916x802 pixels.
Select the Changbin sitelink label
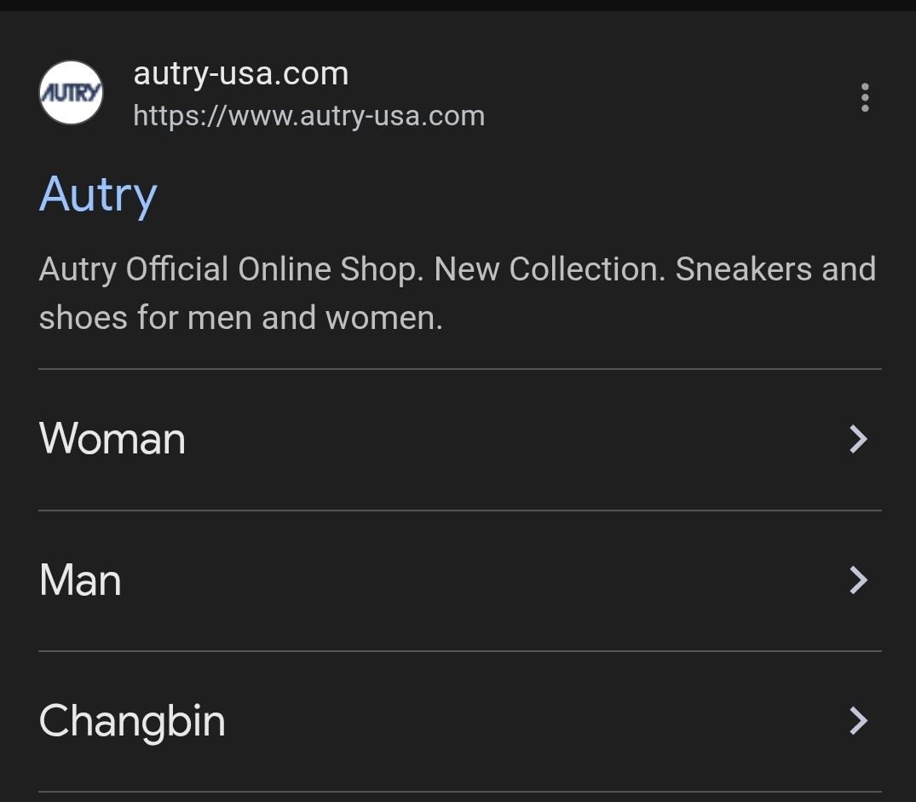132,721
